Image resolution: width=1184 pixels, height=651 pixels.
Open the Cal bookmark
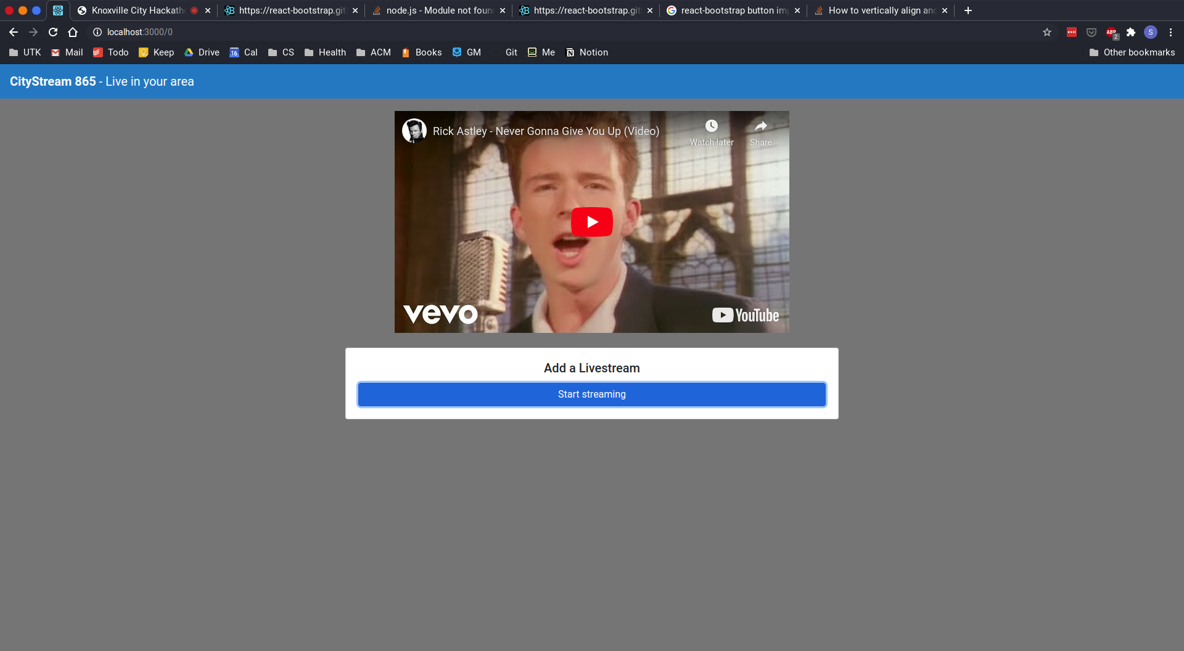point(244,52)
